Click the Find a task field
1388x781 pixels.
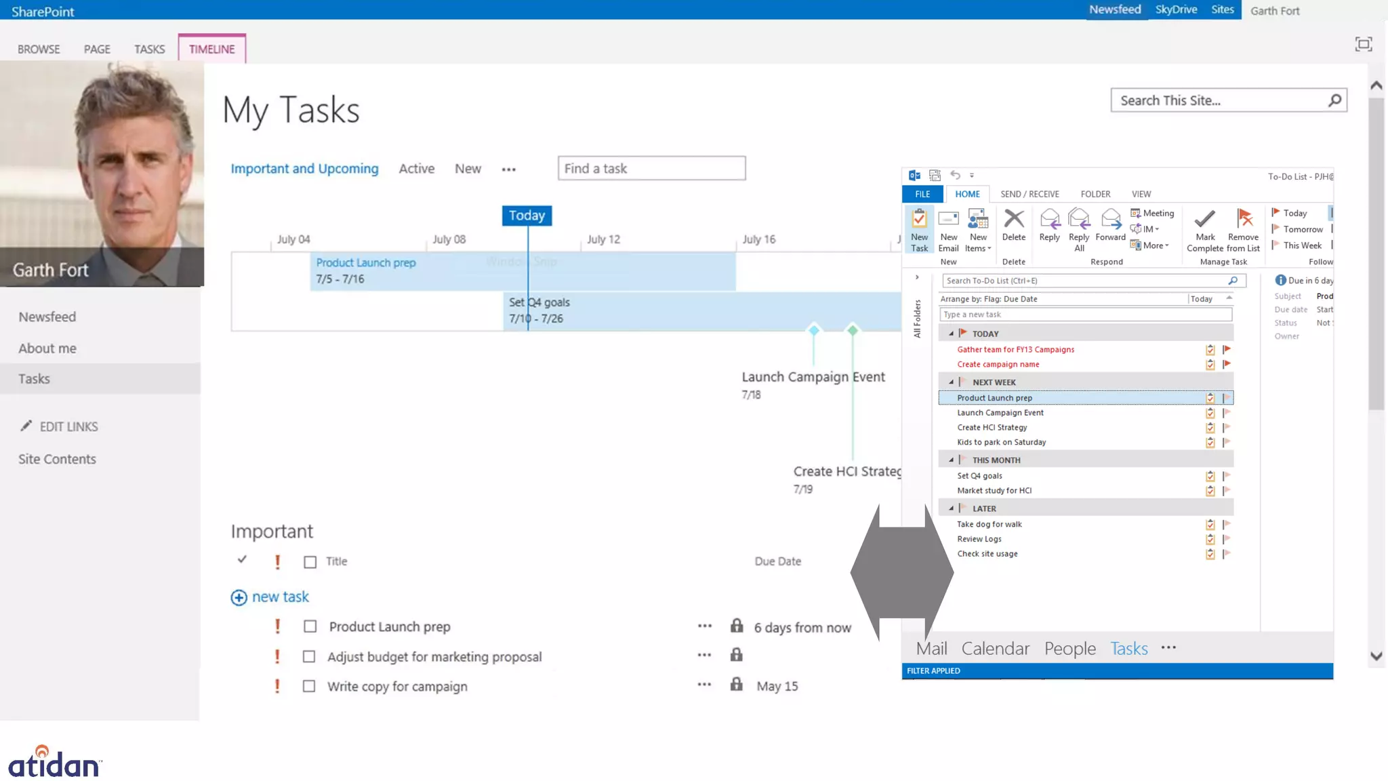pos(651,168)
